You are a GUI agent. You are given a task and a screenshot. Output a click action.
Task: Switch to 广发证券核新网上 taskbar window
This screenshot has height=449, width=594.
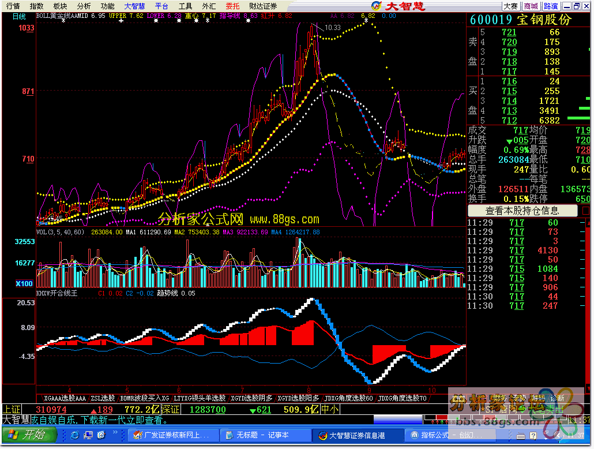click(x=174, y=435)
